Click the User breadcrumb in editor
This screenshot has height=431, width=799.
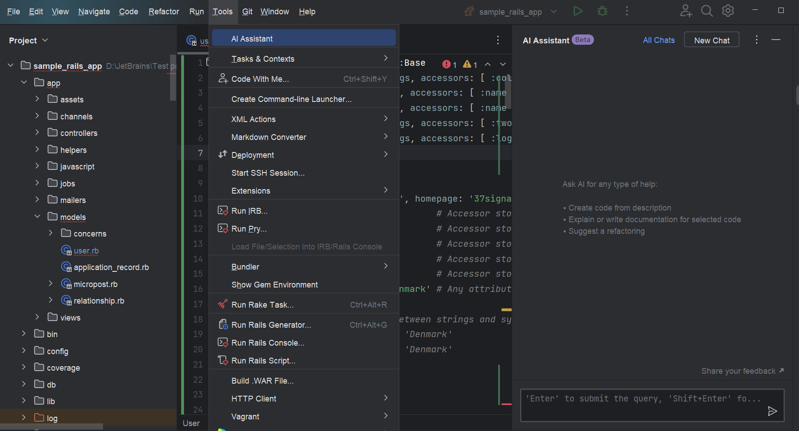(x=191, y=423)
